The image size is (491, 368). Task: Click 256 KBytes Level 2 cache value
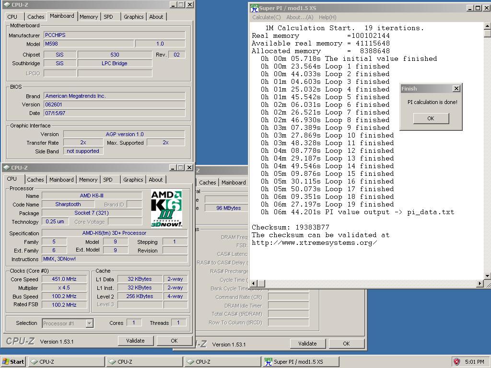(x=140, y=296)
